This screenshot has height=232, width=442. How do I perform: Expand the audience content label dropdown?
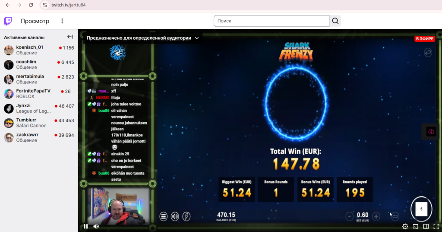pos(142,38)
